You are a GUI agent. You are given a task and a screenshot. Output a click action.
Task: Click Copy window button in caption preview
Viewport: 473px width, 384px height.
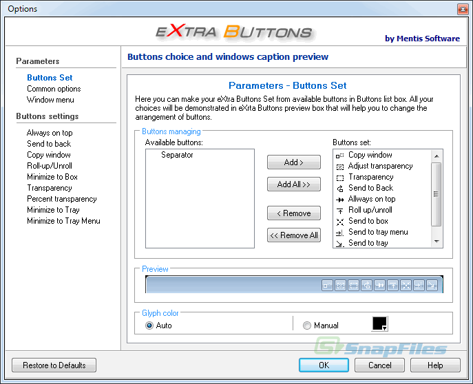pyautogui.click(x=327, y=285)
